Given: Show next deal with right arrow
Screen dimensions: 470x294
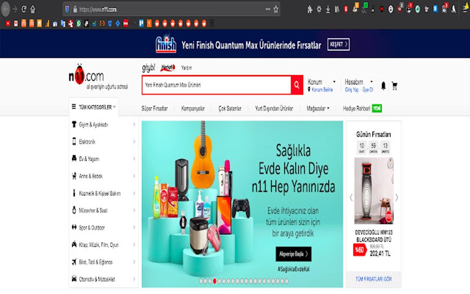Looking at the screenshot, I should pos(397,198).
